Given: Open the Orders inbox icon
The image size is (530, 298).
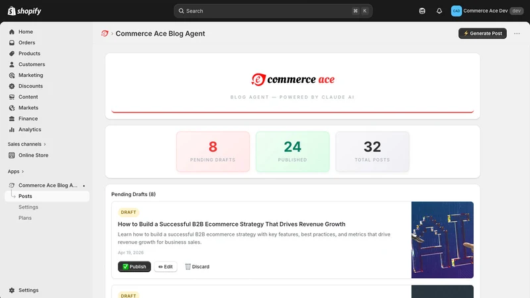Looking at the screenshot, I should (x=12, y=42).
